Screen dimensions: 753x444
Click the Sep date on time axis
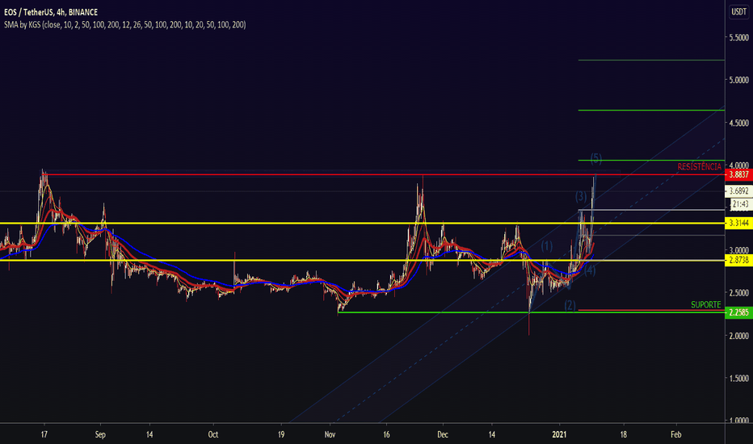[100, 434]
